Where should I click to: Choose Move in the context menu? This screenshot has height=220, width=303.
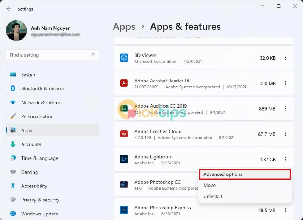[x=245, y=185]
